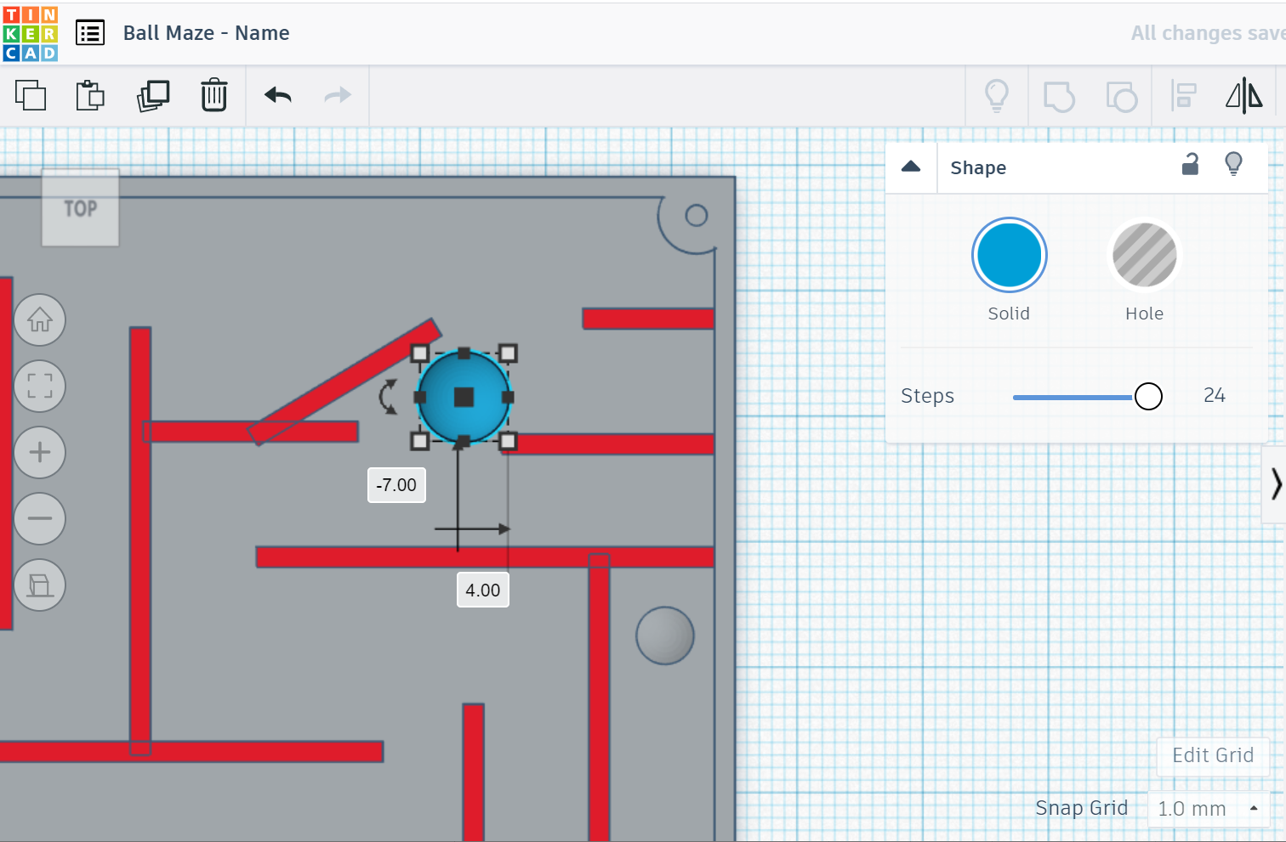
Task: Collapse the Shape panel
Action: coord(910,167)
